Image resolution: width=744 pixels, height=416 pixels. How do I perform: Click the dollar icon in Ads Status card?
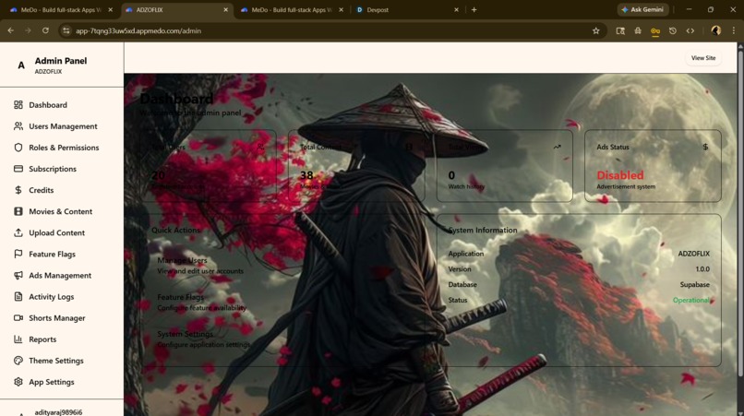(705, 147)
